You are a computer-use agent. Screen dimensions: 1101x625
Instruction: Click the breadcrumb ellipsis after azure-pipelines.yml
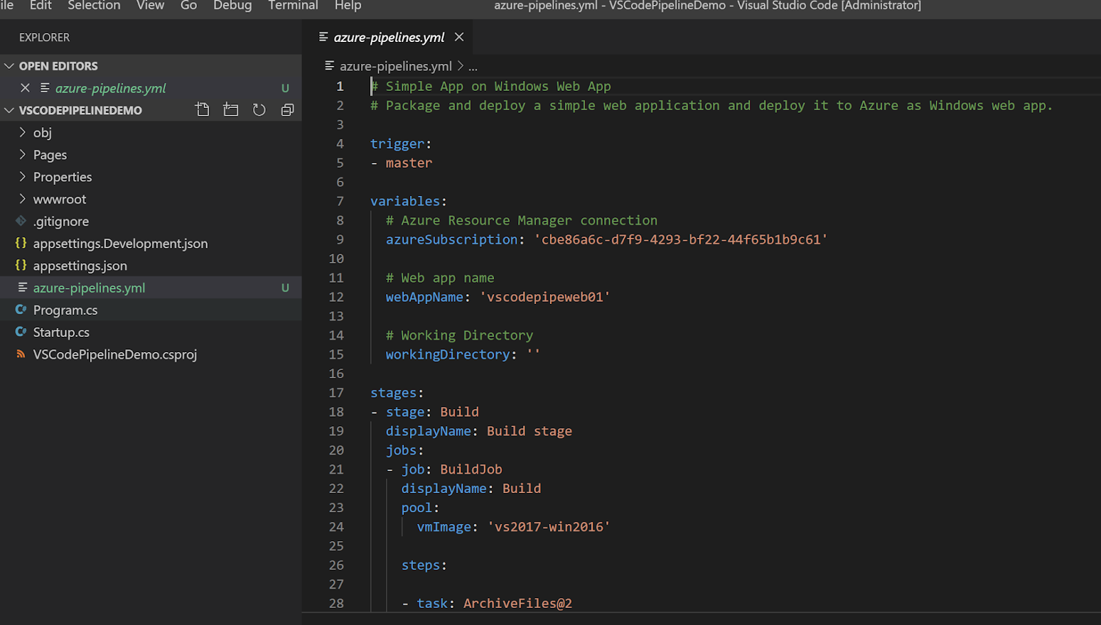point(473,66)
